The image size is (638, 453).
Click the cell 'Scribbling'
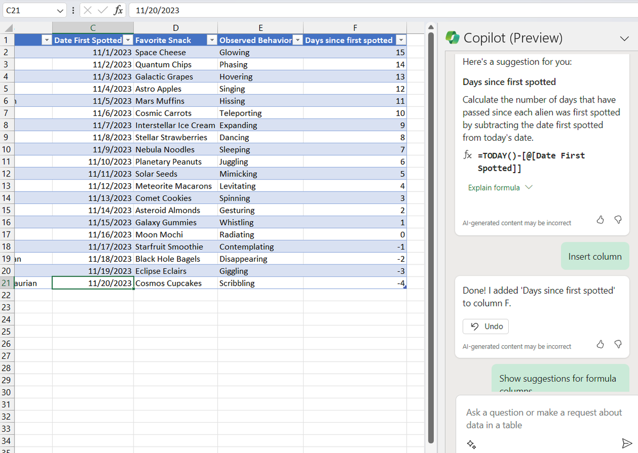coord(260,283)
